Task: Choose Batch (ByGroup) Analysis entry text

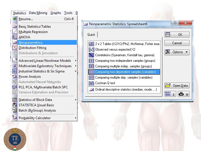Action: coord(37,110)
